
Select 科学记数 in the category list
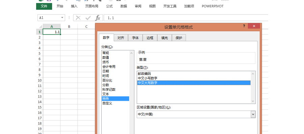coord(109,90)
